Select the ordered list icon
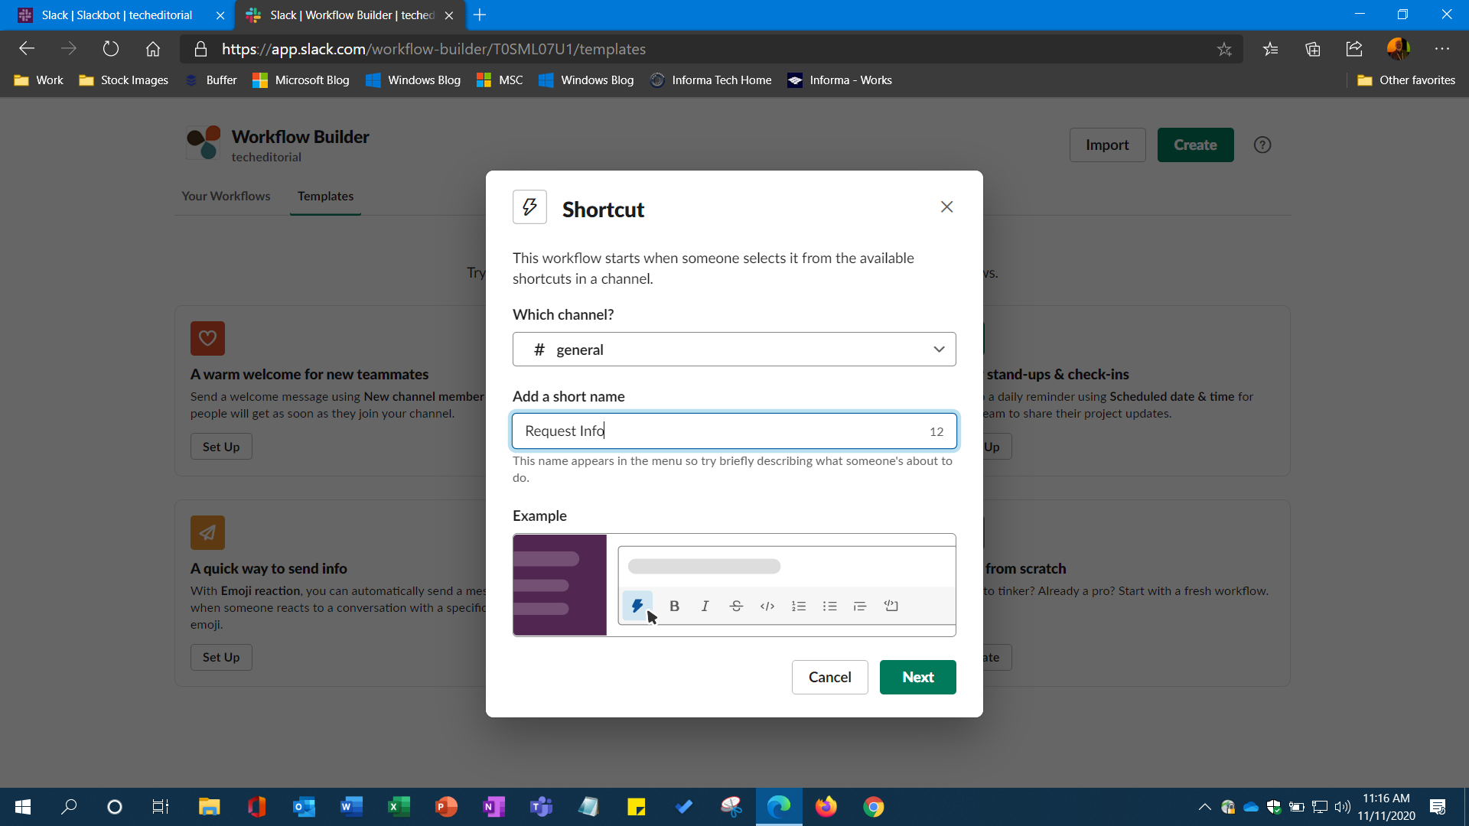Viewport: 1469px width, 826px height. tap(799, 606)
